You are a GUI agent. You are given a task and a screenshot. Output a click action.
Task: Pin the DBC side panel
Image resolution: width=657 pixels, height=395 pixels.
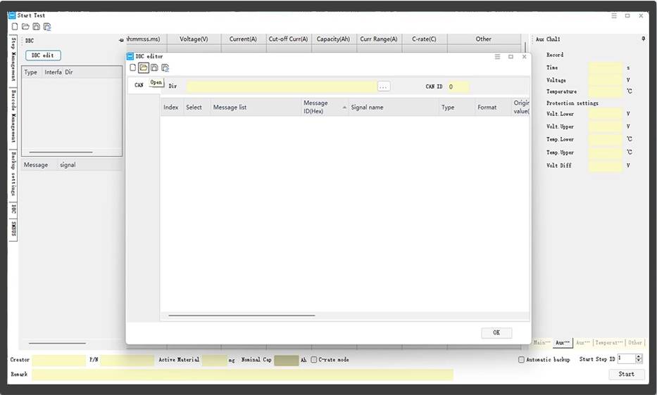point(121,40)
